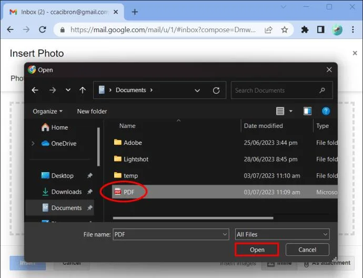The image size is (363, 278).
Task: Click the padlock site info icon
Action: click(x=62, y=29)
